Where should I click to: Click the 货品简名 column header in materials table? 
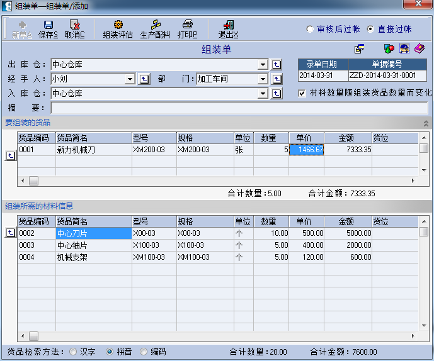93,221
